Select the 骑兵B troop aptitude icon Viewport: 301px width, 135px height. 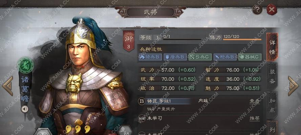coord(150,57)
